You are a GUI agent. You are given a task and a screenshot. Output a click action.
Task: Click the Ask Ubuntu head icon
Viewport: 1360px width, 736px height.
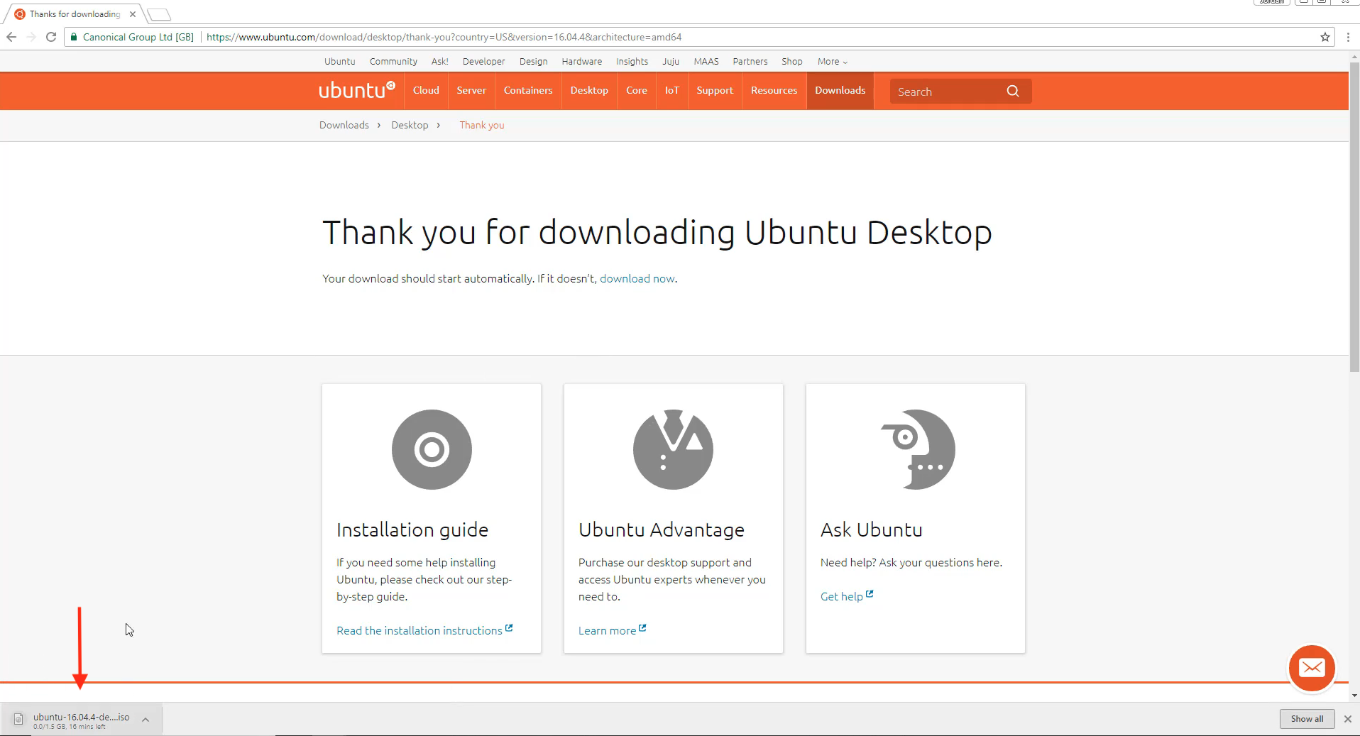click(918, 449)
